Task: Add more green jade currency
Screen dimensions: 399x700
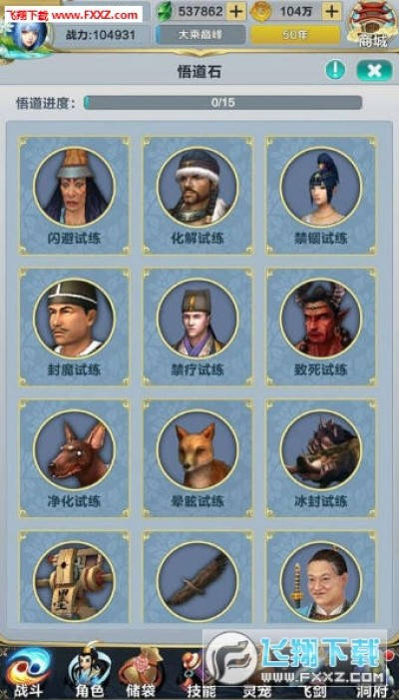Action: point(235,11)
